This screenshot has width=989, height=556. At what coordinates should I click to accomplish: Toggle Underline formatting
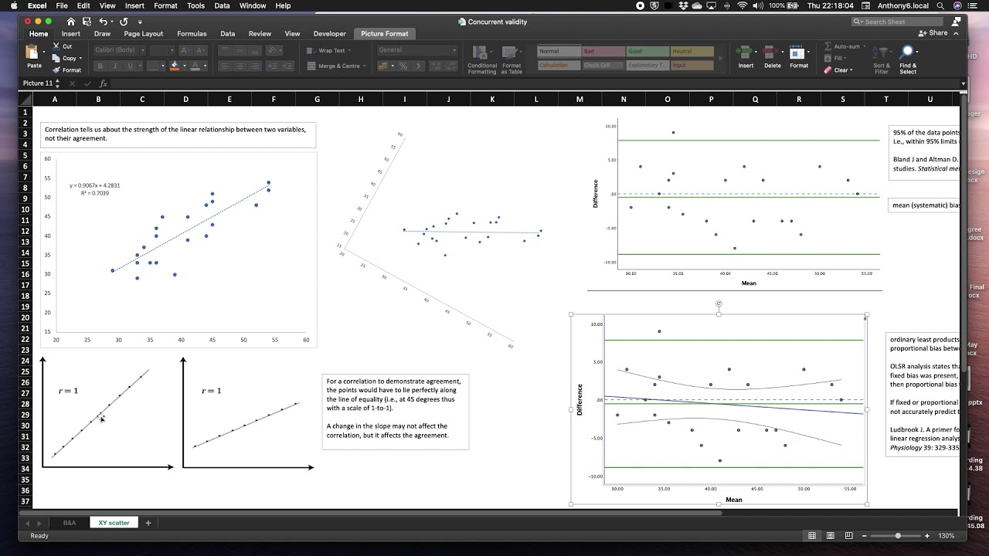click(130, 66)
